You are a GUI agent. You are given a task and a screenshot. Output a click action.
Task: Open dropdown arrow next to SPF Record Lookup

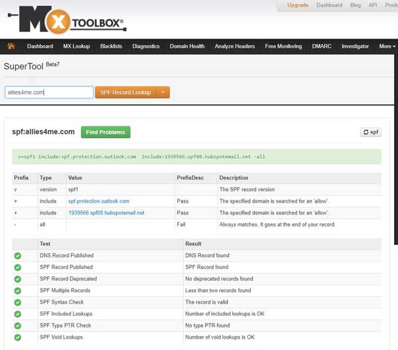click(x=163, y=92)
